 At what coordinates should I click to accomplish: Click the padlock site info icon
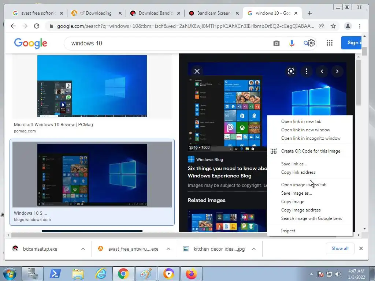point(51,26)
